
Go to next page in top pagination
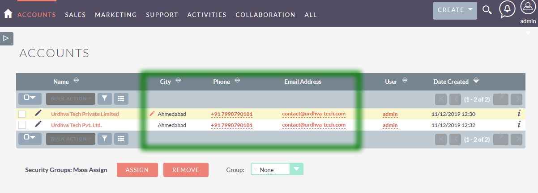click(x=501, y=99)
